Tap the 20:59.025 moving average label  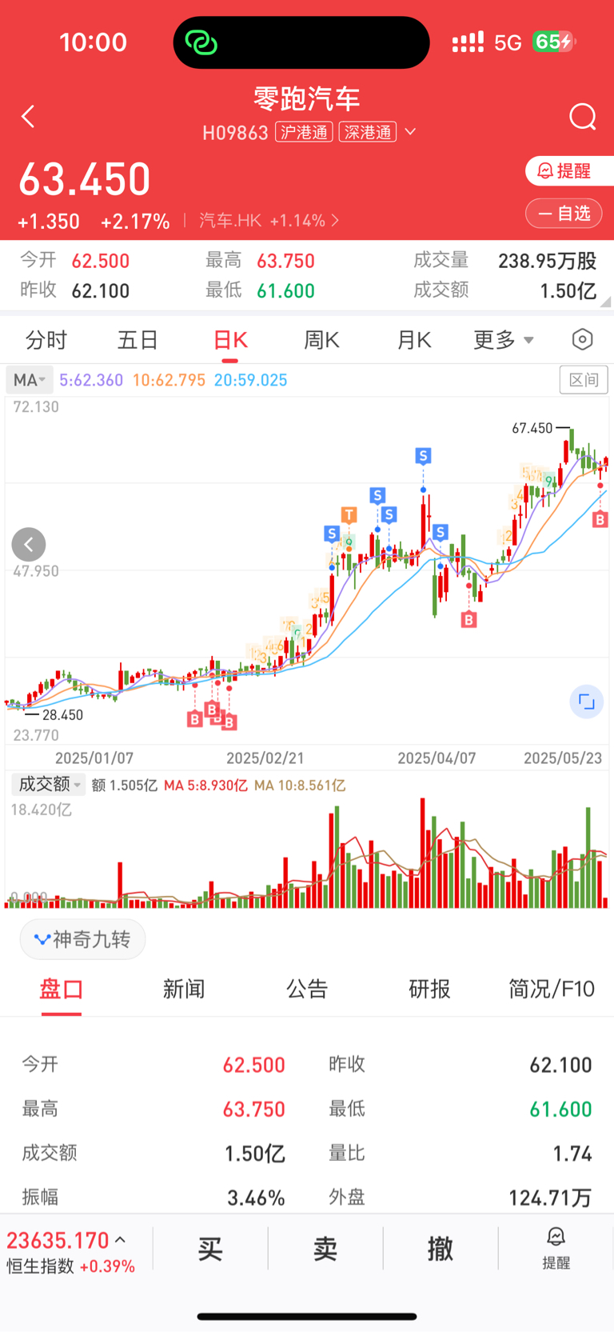(251, 380)
